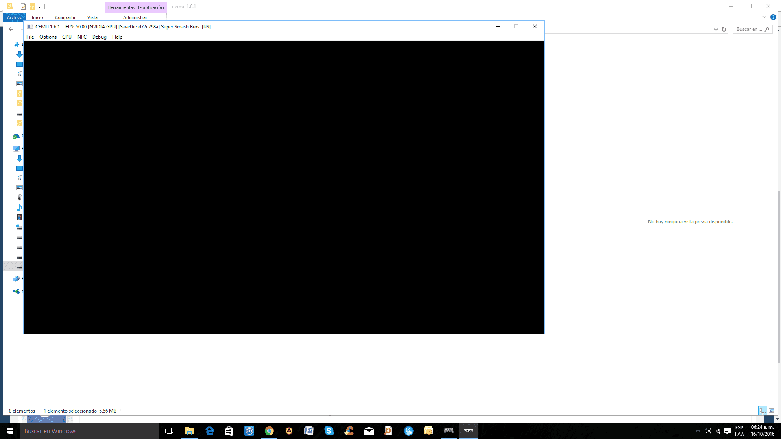781x439 pixels.
Task: Minimize the CEMU emulator window
Action: 497,26
